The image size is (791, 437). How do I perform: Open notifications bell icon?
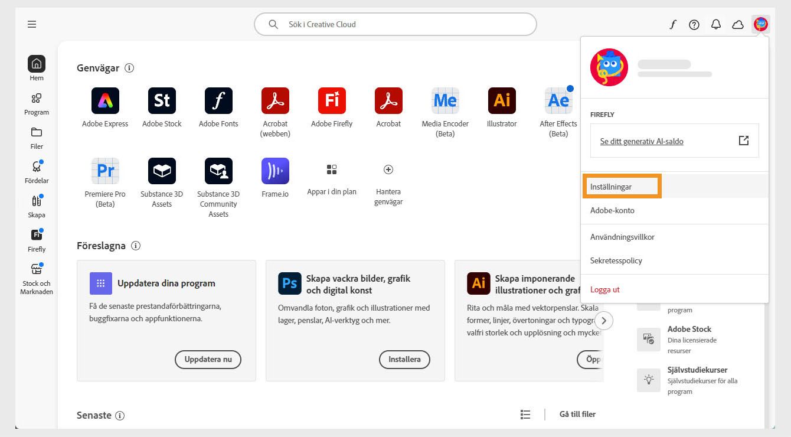click(x=716, y=24)
